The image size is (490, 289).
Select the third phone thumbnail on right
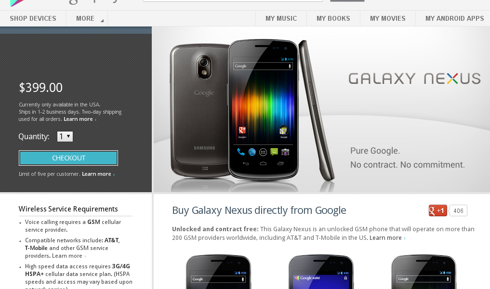424,272
